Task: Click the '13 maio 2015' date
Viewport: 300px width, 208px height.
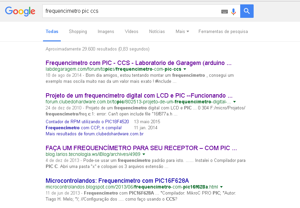Action: coord(147,122)
